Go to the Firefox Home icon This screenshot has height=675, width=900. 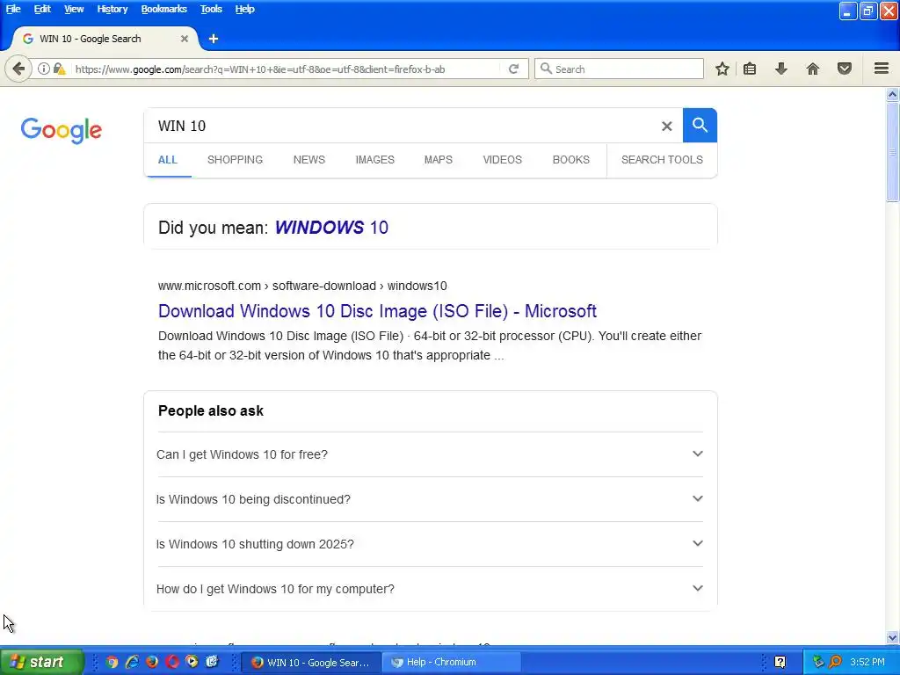812,69
